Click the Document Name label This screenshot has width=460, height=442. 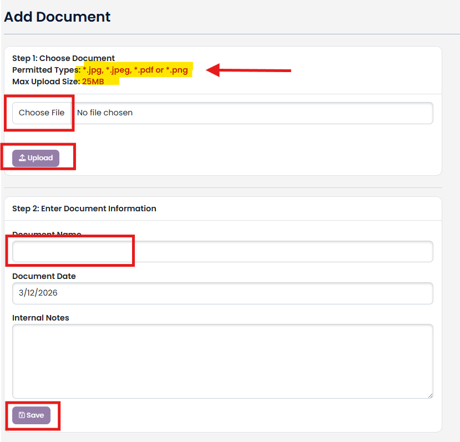click(47, 235)
